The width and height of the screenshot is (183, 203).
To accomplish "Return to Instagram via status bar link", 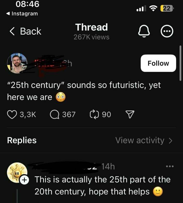I will click(22, 14).
